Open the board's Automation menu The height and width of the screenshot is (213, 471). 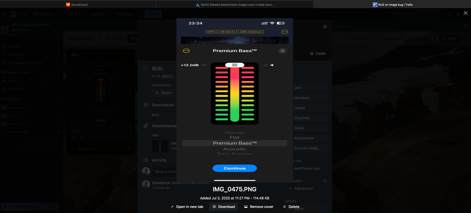coord(390,38)
